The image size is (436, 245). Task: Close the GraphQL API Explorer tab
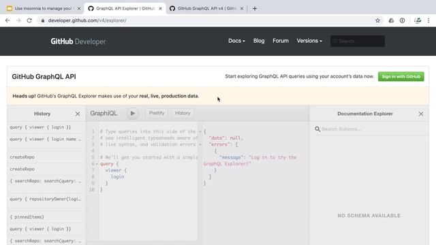click(x=161, y=9)
